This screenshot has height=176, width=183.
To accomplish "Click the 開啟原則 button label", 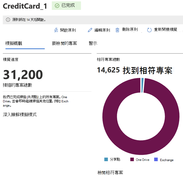I will point(68,30).
